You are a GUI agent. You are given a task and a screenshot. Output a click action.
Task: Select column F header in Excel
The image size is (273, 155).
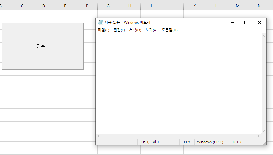[87, 6]
